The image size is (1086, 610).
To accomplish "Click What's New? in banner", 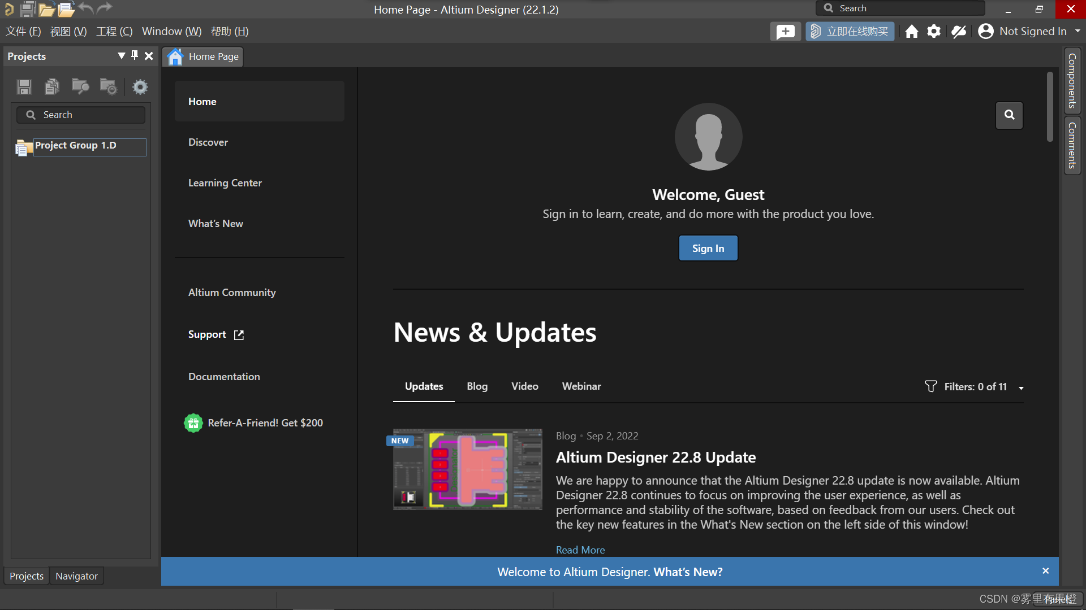I will (688, 572).
